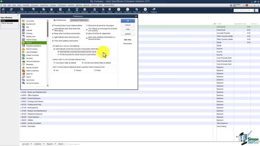Image resolution: width=260 pixels, height=146 pixels.
Task: Click Cancel in the Preferences dialog
Action: (x=128, y=25)
